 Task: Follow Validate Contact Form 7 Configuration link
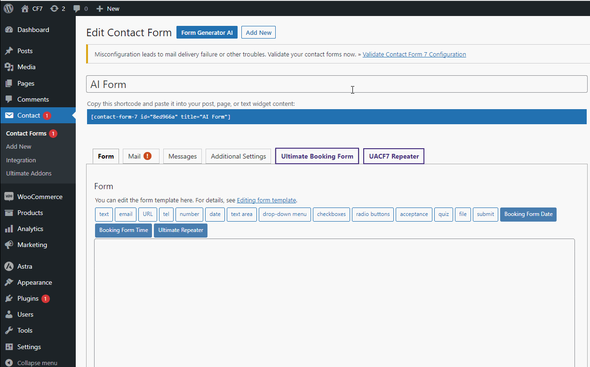click(x=415, y=54)
